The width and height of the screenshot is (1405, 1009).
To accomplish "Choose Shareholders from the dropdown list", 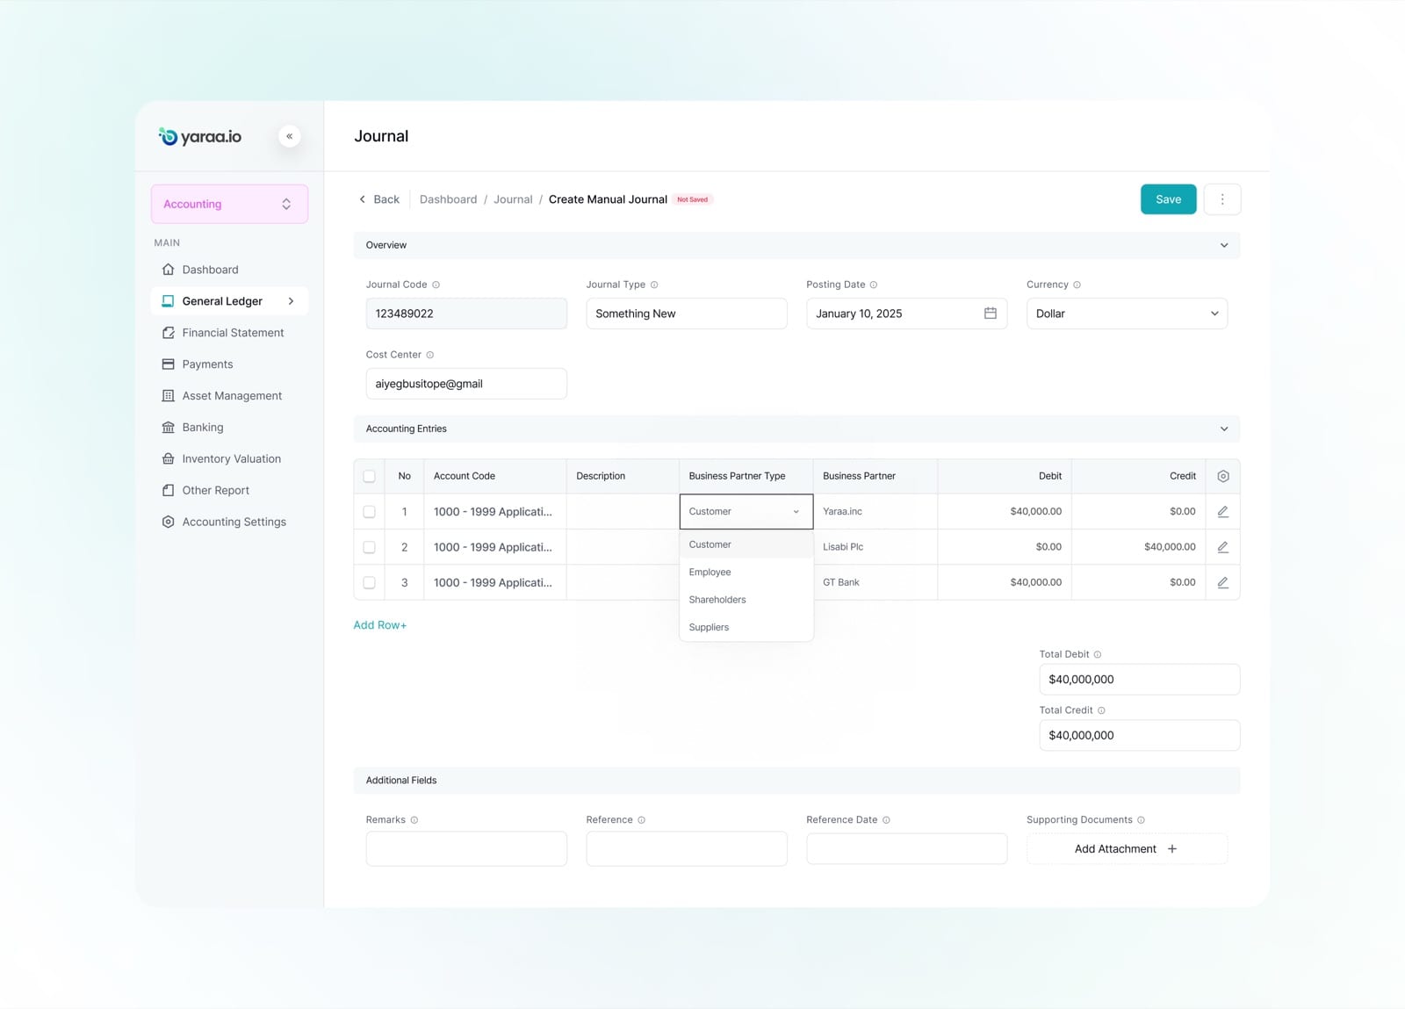I will 746,600.
